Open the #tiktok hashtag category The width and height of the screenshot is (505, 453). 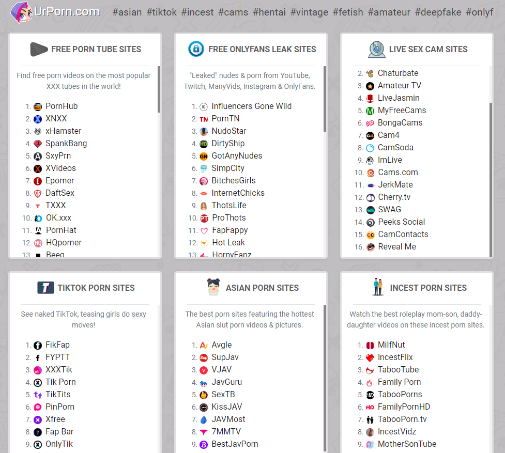click(162, 12)
